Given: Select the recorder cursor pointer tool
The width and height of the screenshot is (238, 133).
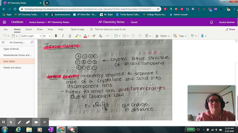Looking at the screenshot, I should pyautogui.click(x=11, y=122).
